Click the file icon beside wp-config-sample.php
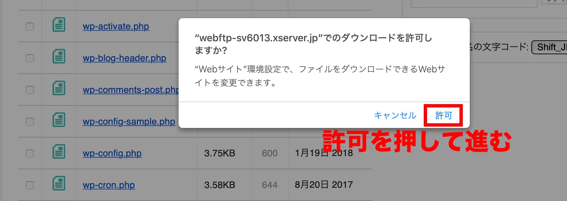567x201 pixels. (x=59, y=120)
